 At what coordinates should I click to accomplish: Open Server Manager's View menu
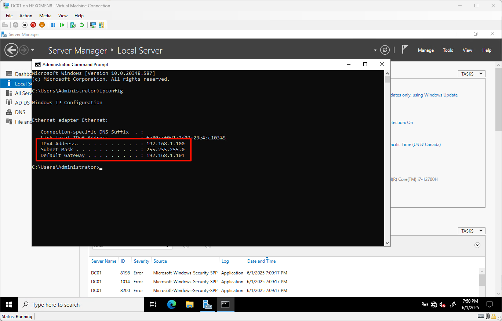click(468, 50)
